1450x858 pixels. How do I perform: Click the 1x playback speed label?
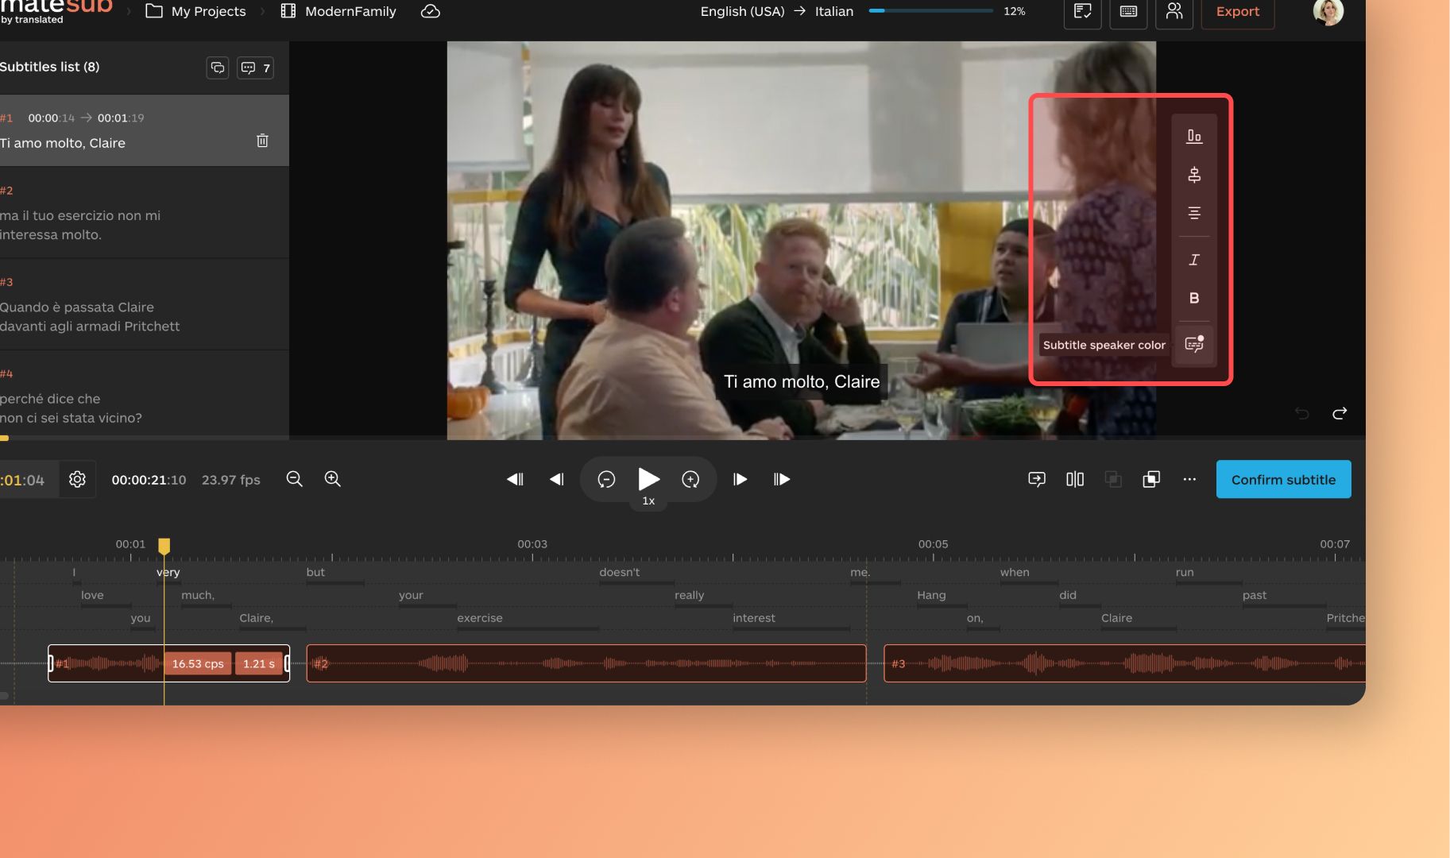tap(648, 500)
